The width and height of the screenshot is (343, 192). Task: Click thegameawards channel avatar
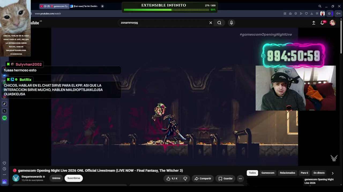coord(16,178)
